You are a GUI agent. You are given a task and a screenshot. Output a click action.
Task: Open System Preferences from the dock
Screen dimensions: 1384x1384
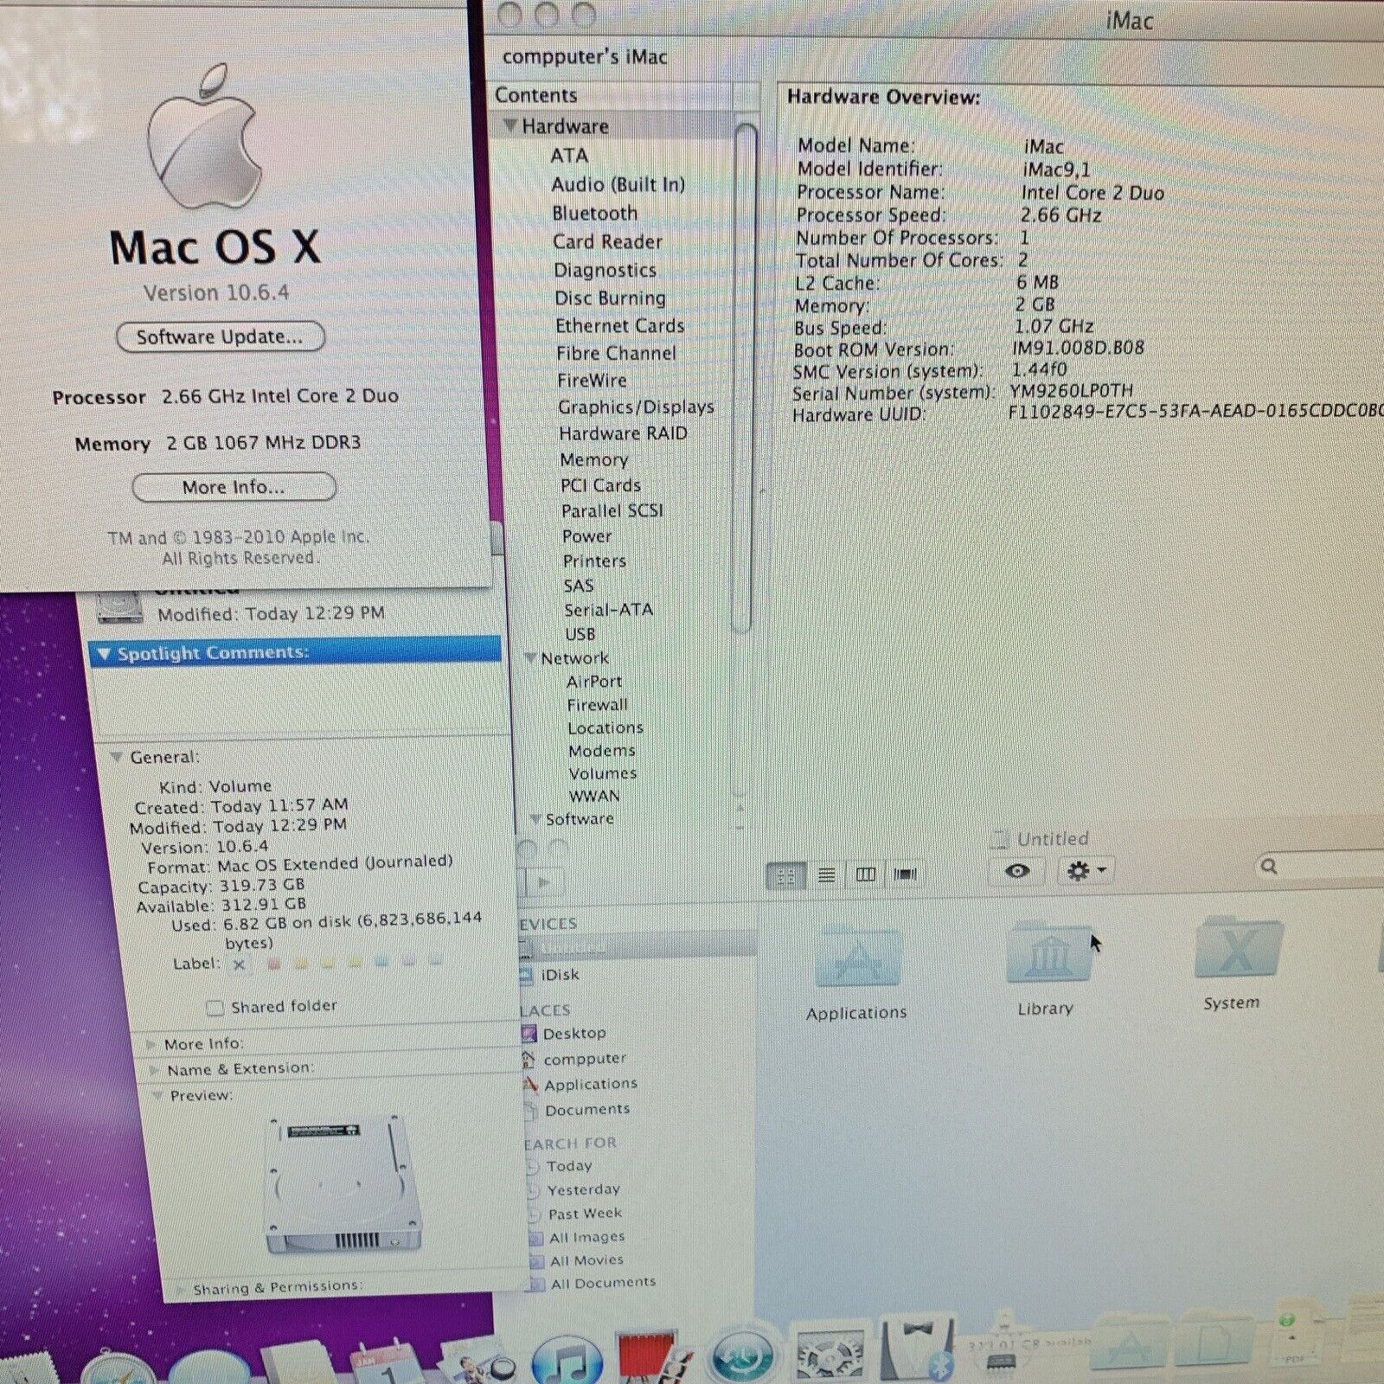829,1354
